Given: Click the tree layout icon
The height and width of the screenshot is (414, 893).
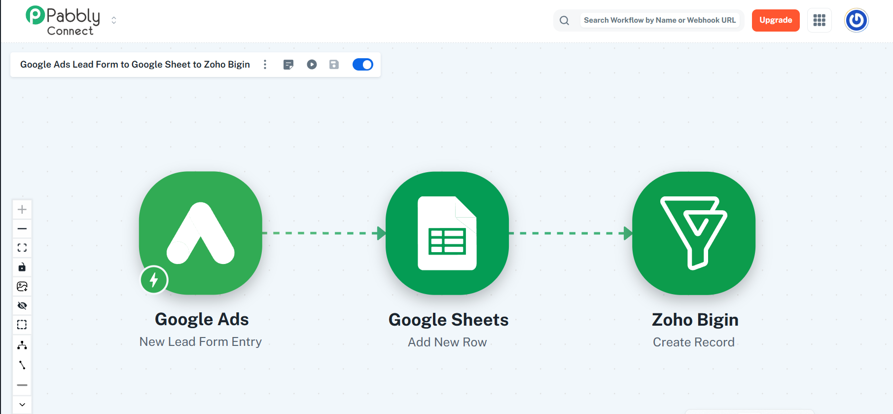Looking at the screenshot, I should 22,345.
